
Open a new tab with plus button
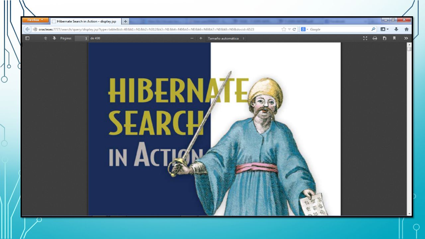pos(126,21)
